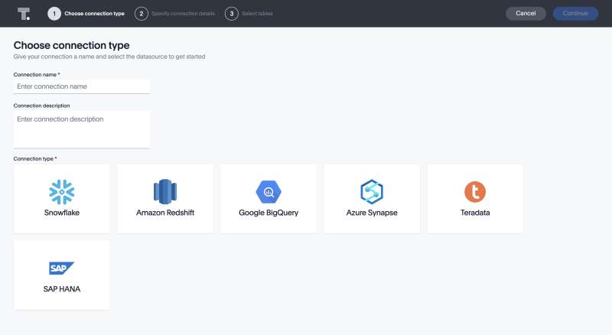Click the Teradata card label
Viewport: 612px width, 335px height.
(475, 213)
